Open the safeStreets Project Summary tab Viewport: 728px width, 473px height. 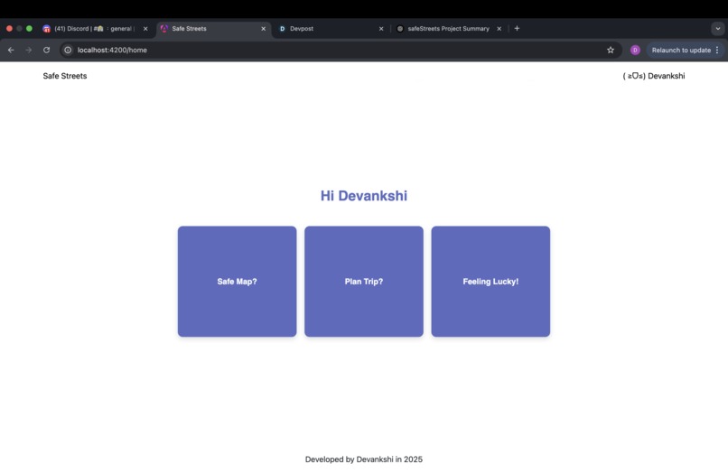[x=450, y=29]
